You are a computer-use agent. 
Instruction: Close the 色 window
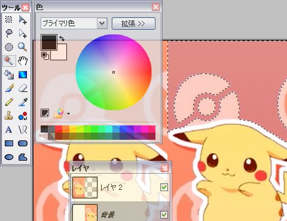click(x=155, y=7)
